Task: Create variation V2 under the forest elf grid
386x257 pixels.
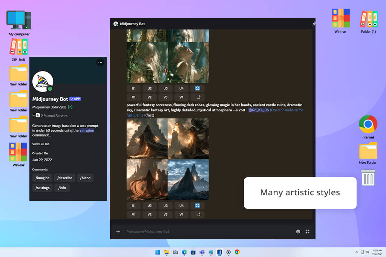Action: (x=149, y=97)
